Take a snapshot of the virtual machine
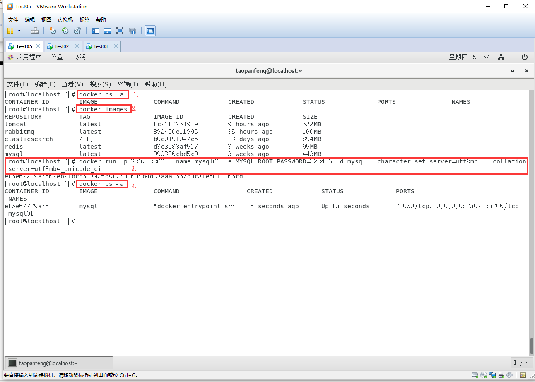535x382 pixels. pos(53,31)
